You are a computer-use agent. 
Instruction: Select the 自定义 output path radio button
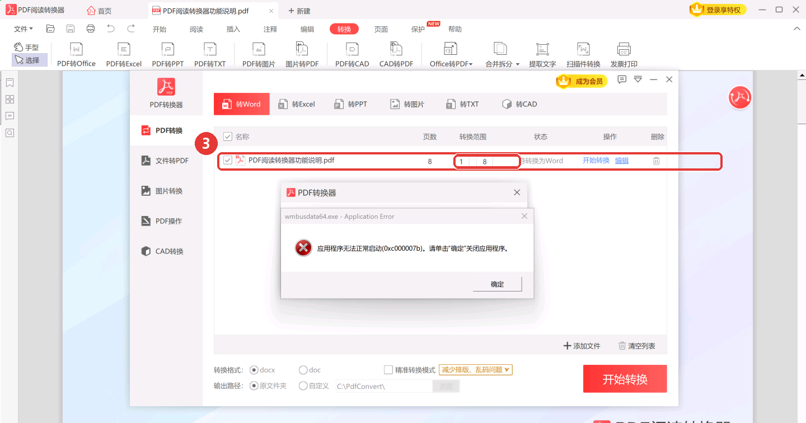click(x=303, y=386)
